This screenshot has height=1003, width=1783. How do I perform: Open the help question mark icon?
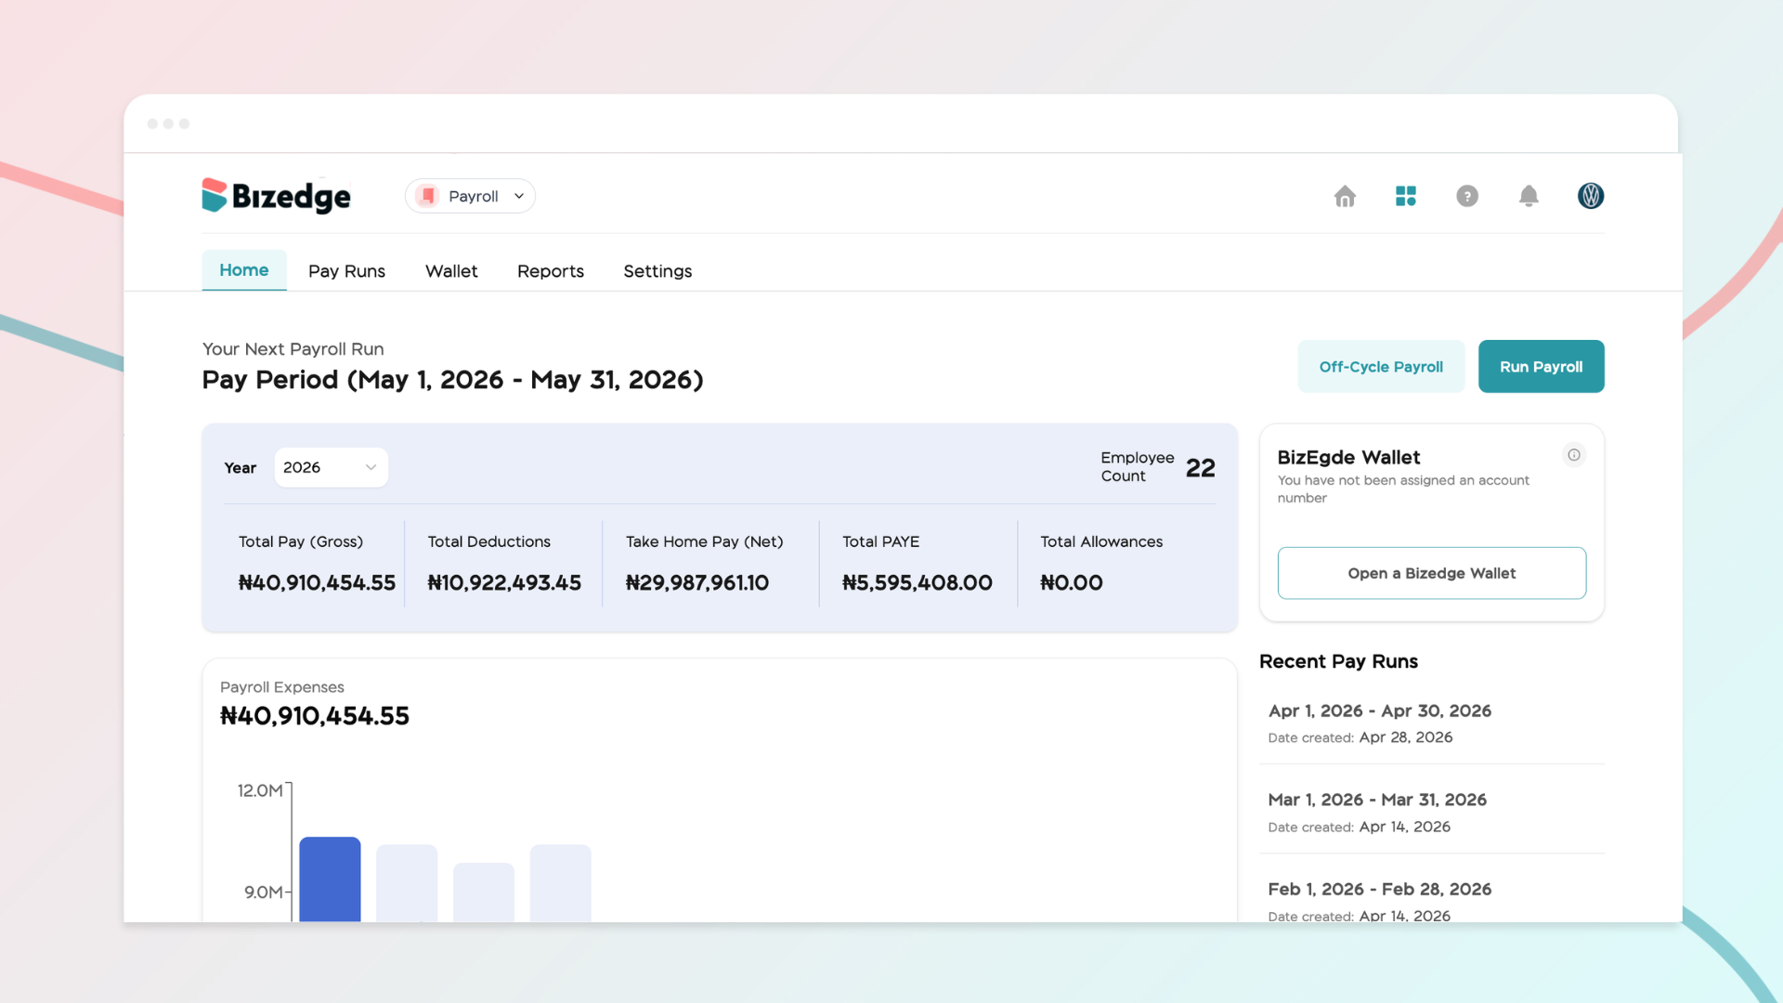point(1467,196)
